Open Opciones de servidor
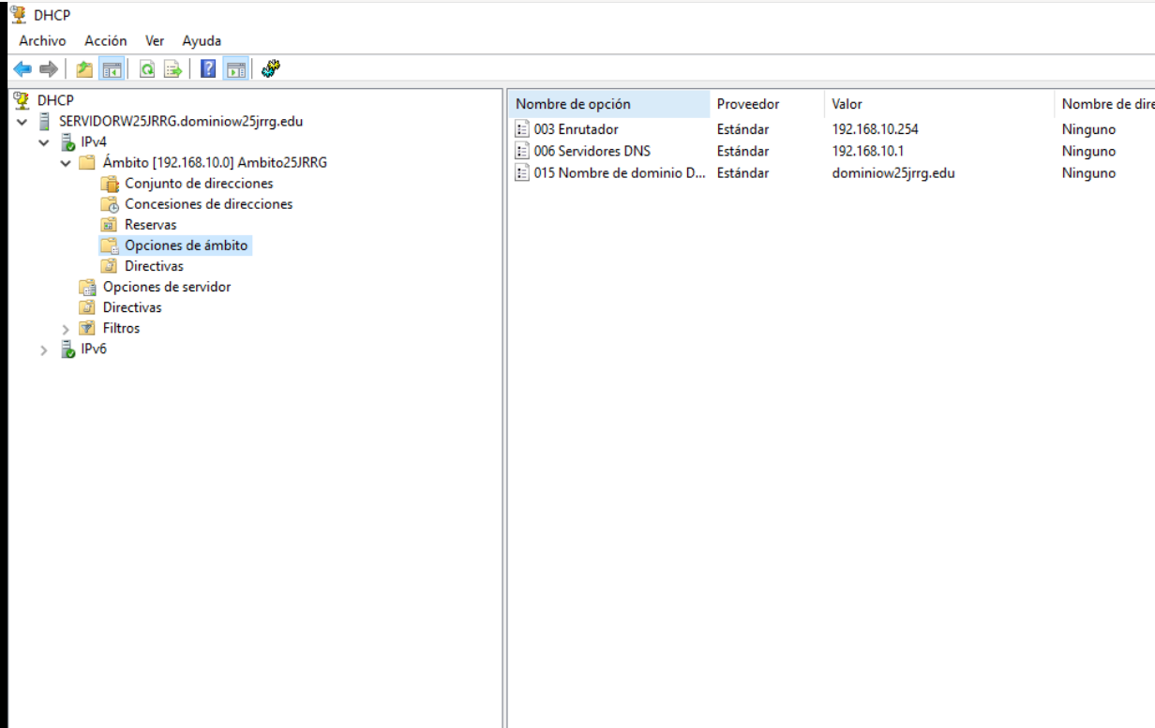Image resolution: width=1155 pixels, height=728 pixels. [x=167, y=287]
